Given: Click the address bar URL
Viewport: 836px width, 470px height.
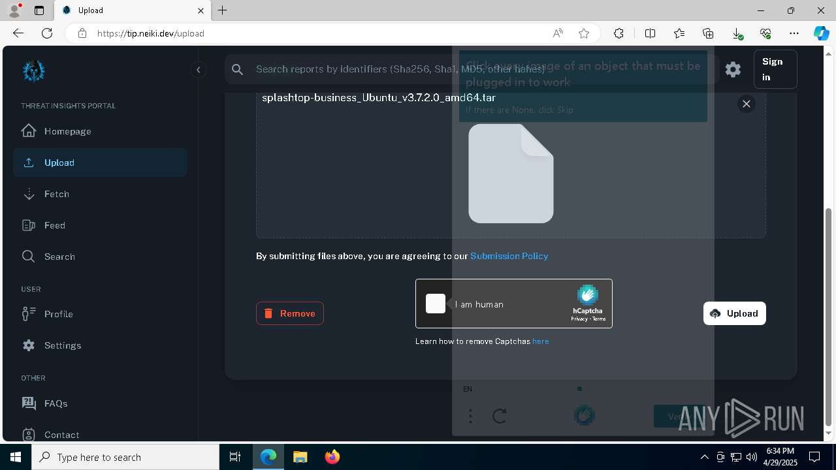Looking at the screenshot, I should click(x=151, y=33).
